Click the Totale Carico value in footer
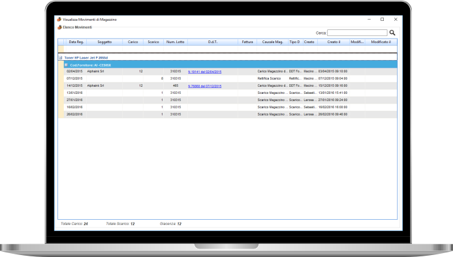This screenshot has height=257, width=453. 86,224
